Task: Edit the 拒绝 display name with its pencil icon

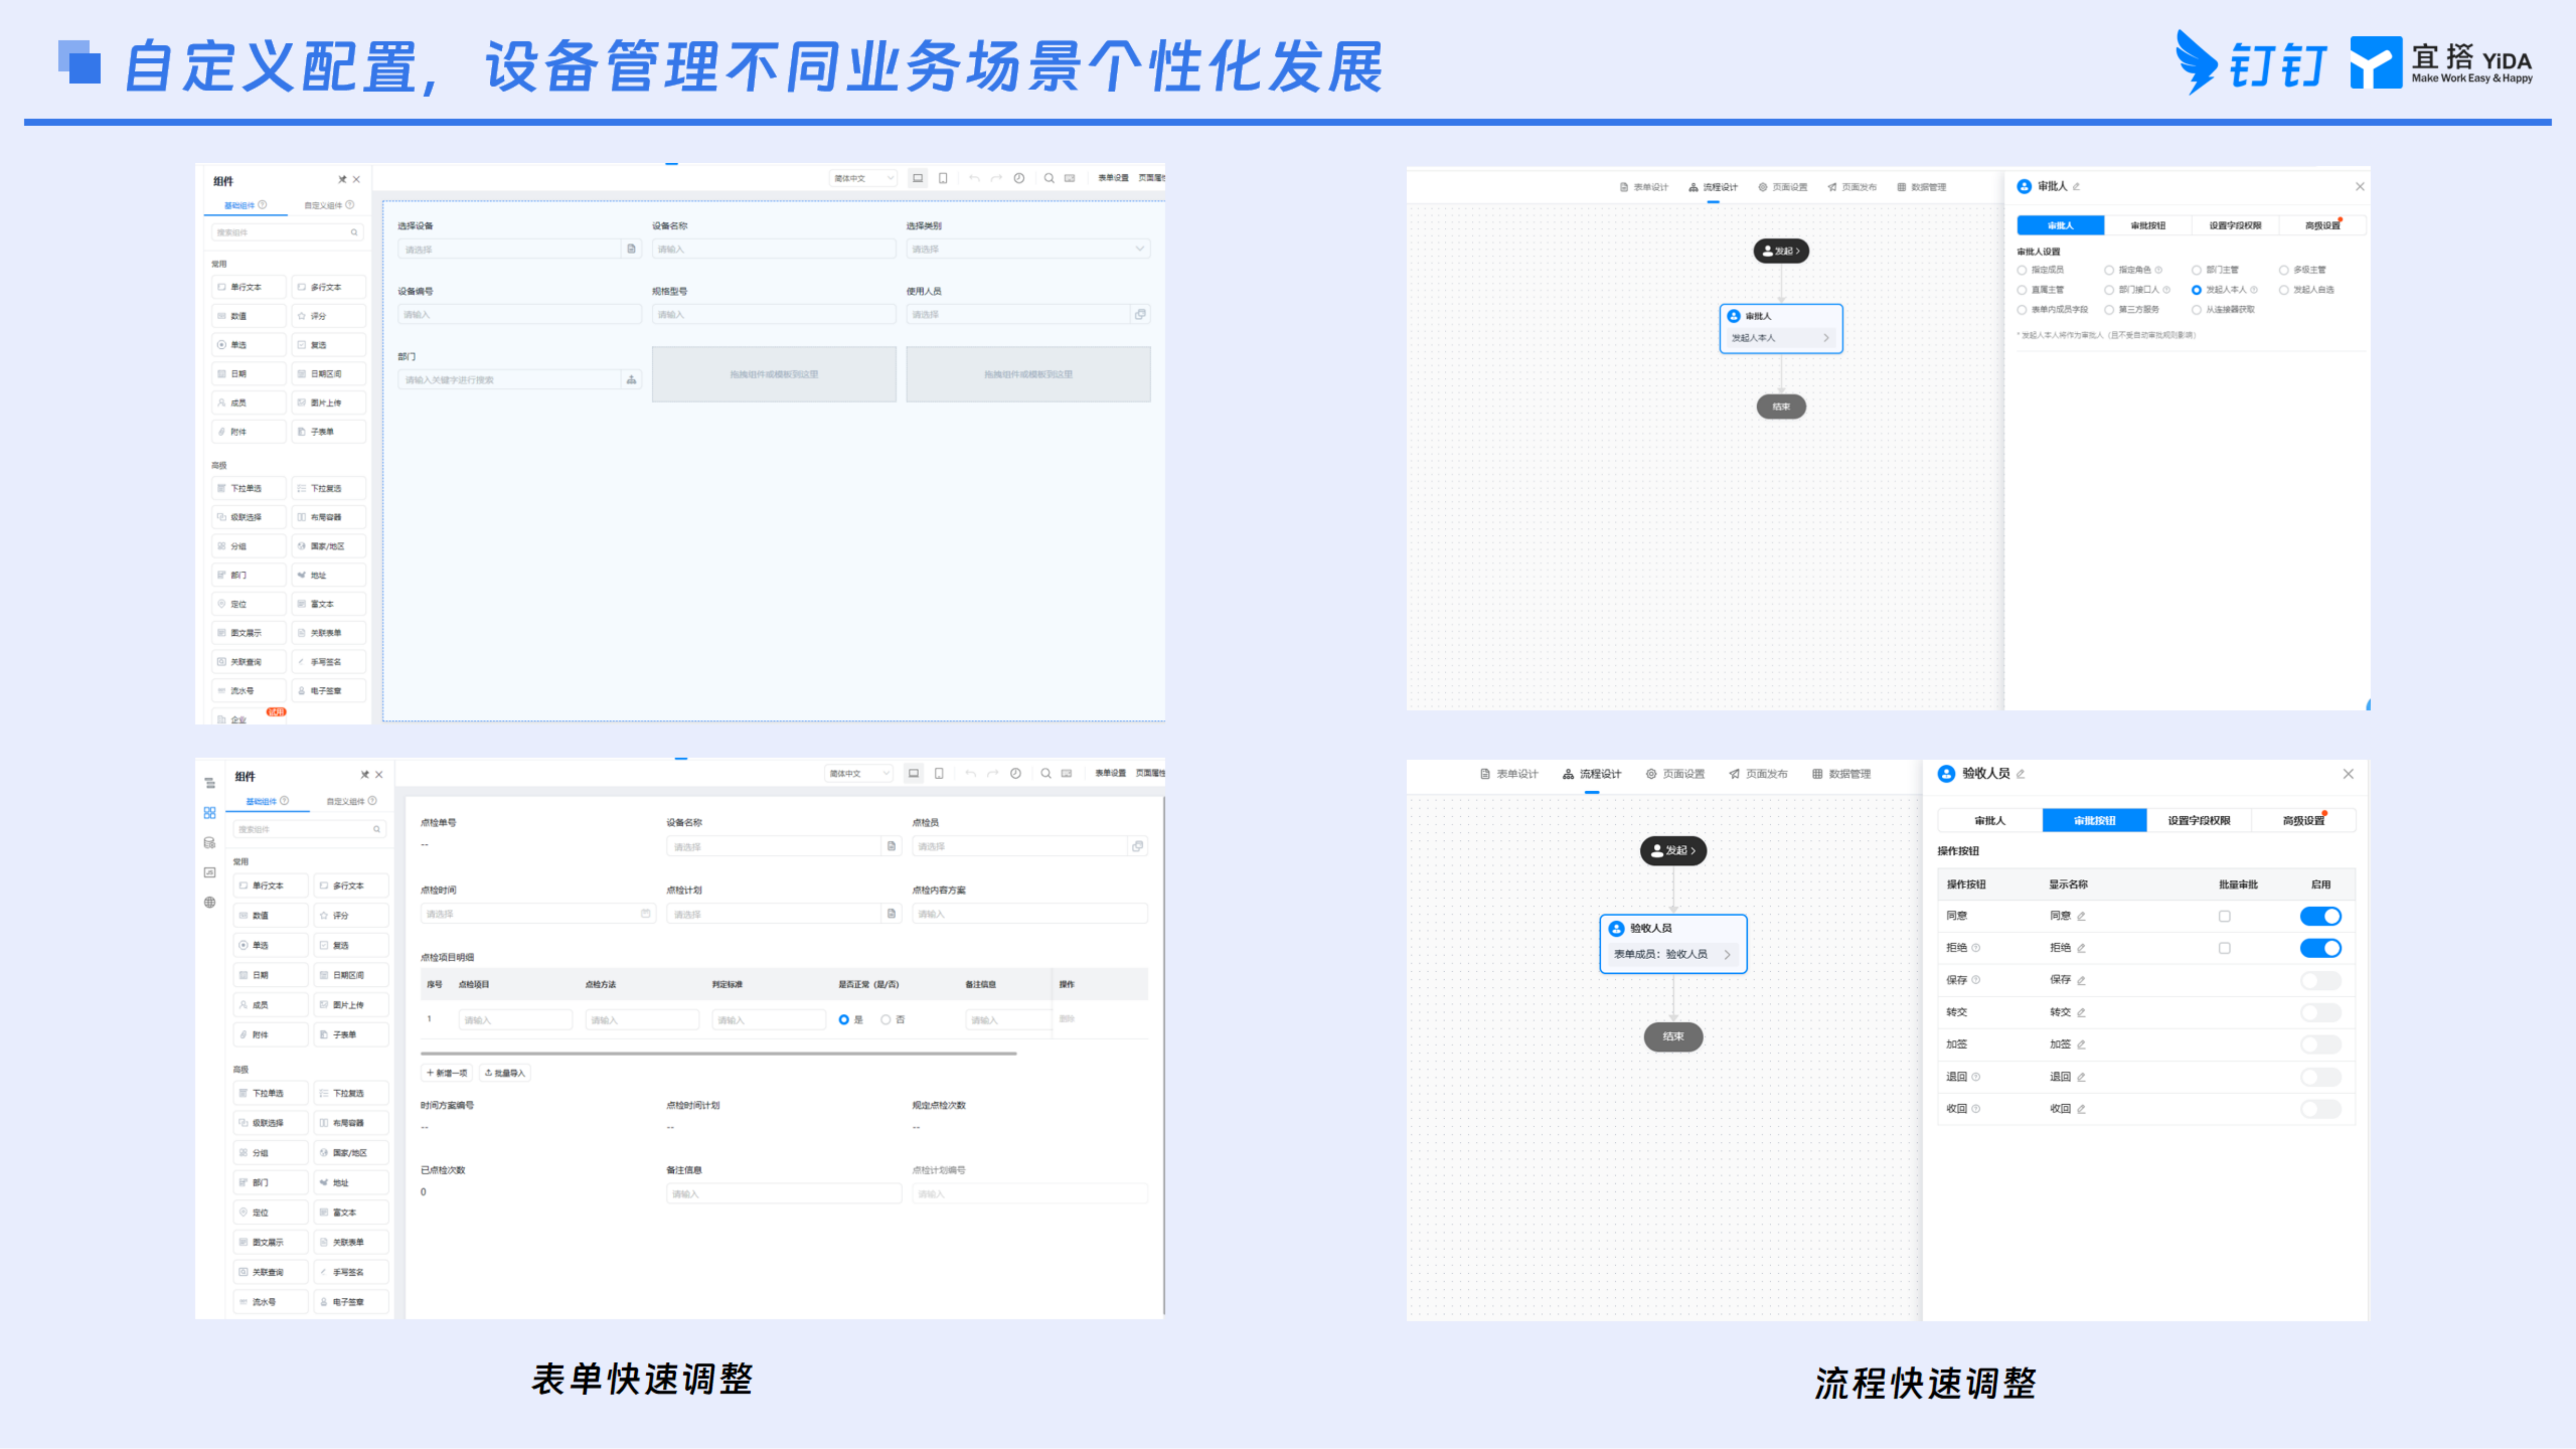Action: point(2082,948)
